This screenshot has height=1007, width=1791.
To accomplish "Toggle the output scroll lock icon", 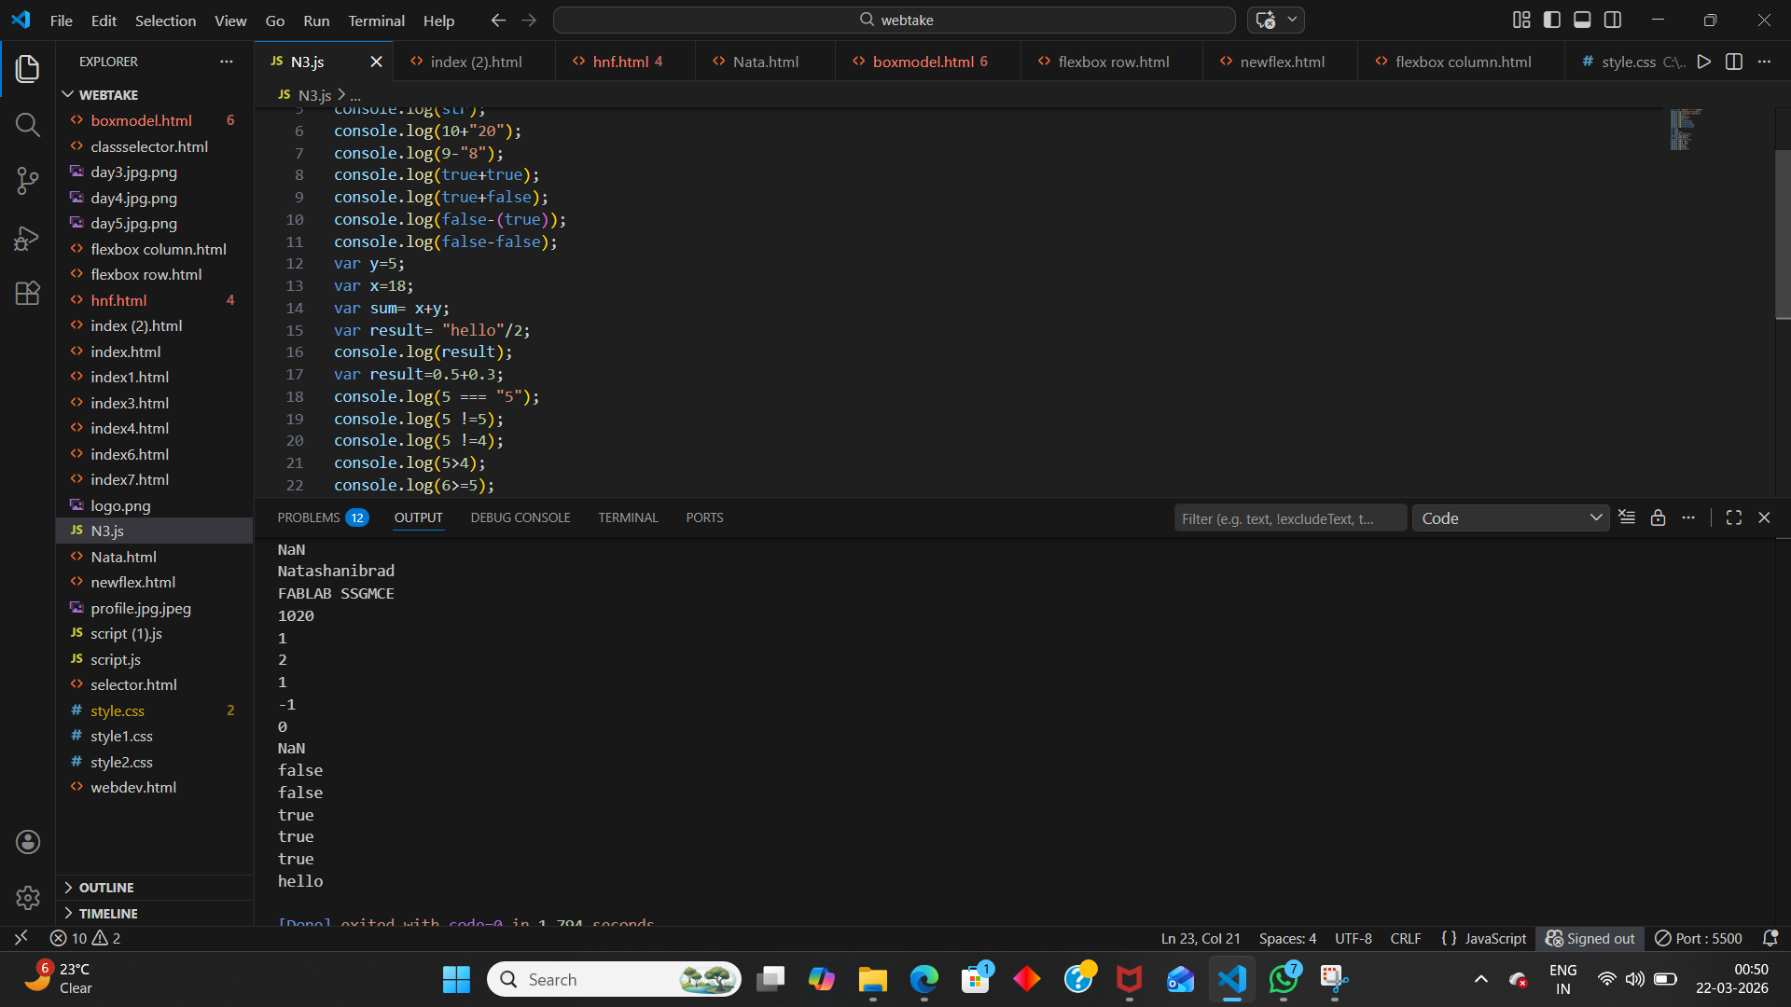I will (1658, 517).
